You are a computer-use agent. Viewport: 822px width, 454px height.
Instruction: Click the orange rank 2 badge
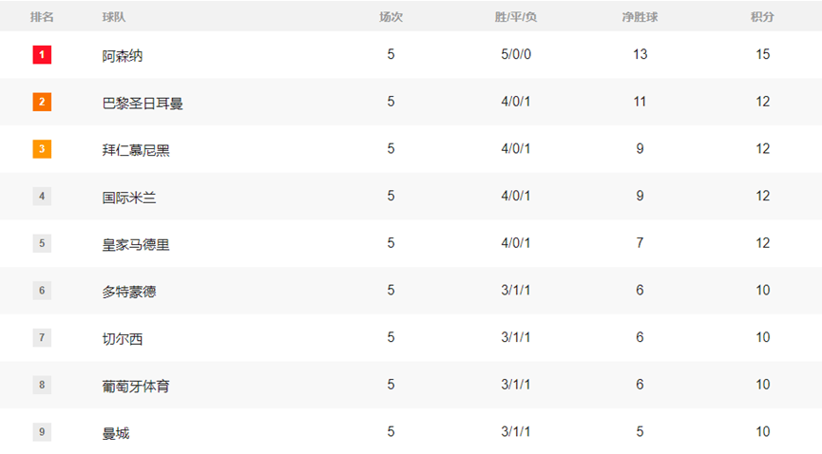42,102
